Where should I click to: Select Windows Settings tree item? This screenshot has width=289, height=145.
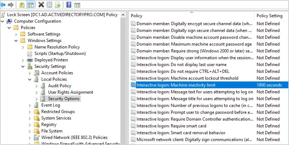coord(45,41)
